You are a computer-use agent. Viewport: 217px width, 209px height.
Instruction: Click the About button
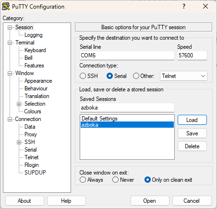coord(24,201)
